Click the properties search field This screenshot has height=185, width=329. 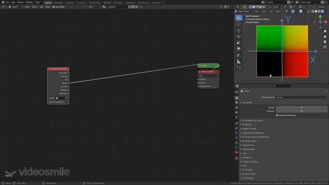tap(282, 86)
